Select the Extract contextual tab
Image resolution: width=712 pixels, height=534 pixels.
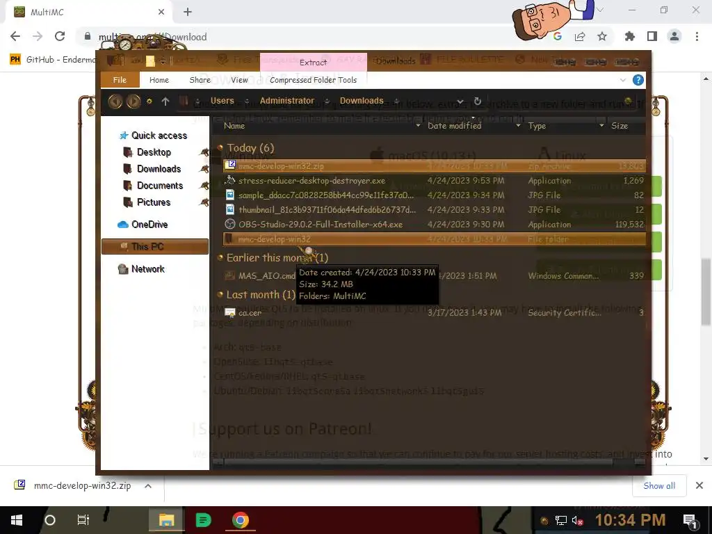(x=314, y=62)
